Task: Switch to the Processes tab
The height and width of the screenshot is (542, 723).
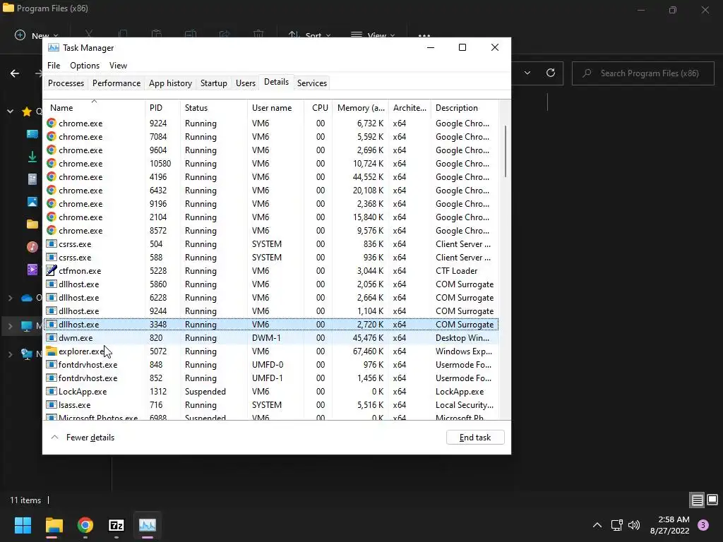Action: (x=66, y=83)
